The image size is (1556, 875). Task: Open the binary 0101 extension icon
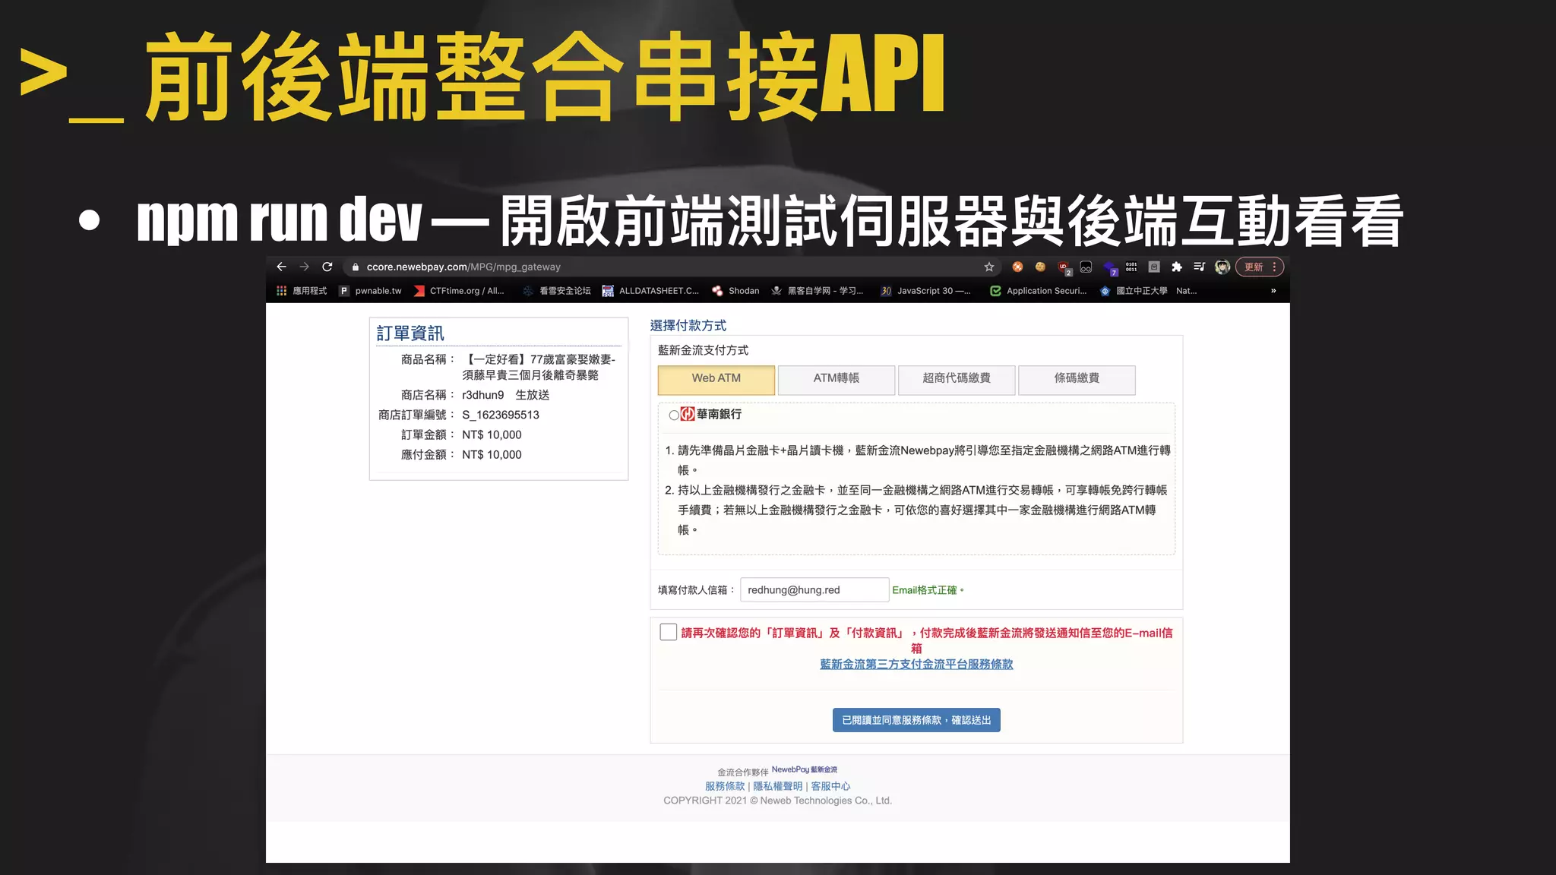pos(1131,267)
